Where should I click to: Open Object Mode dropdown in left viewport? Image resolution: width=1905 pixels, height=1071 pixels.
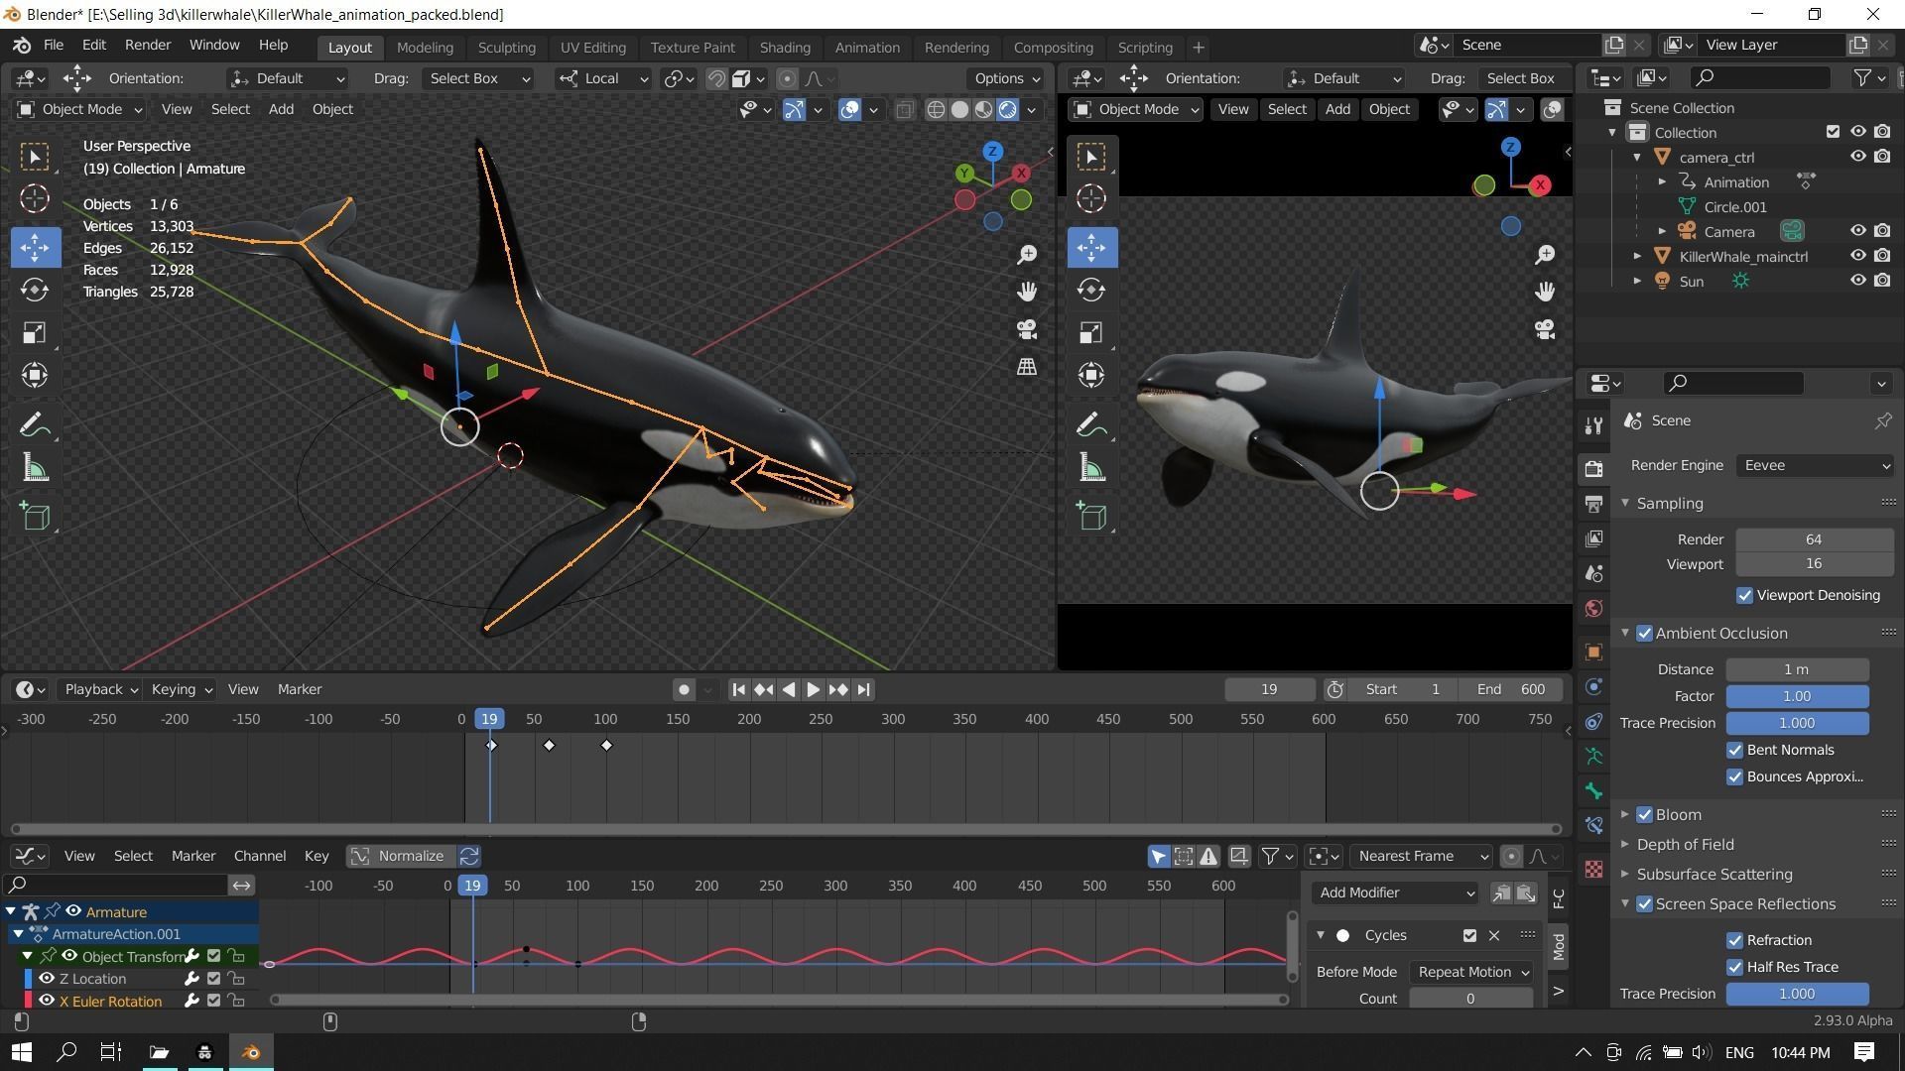(x=79, y=110)
